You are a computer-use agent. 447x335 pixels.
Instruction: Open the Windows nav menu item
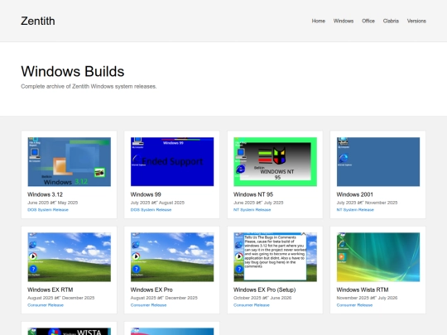coord(344,21)
